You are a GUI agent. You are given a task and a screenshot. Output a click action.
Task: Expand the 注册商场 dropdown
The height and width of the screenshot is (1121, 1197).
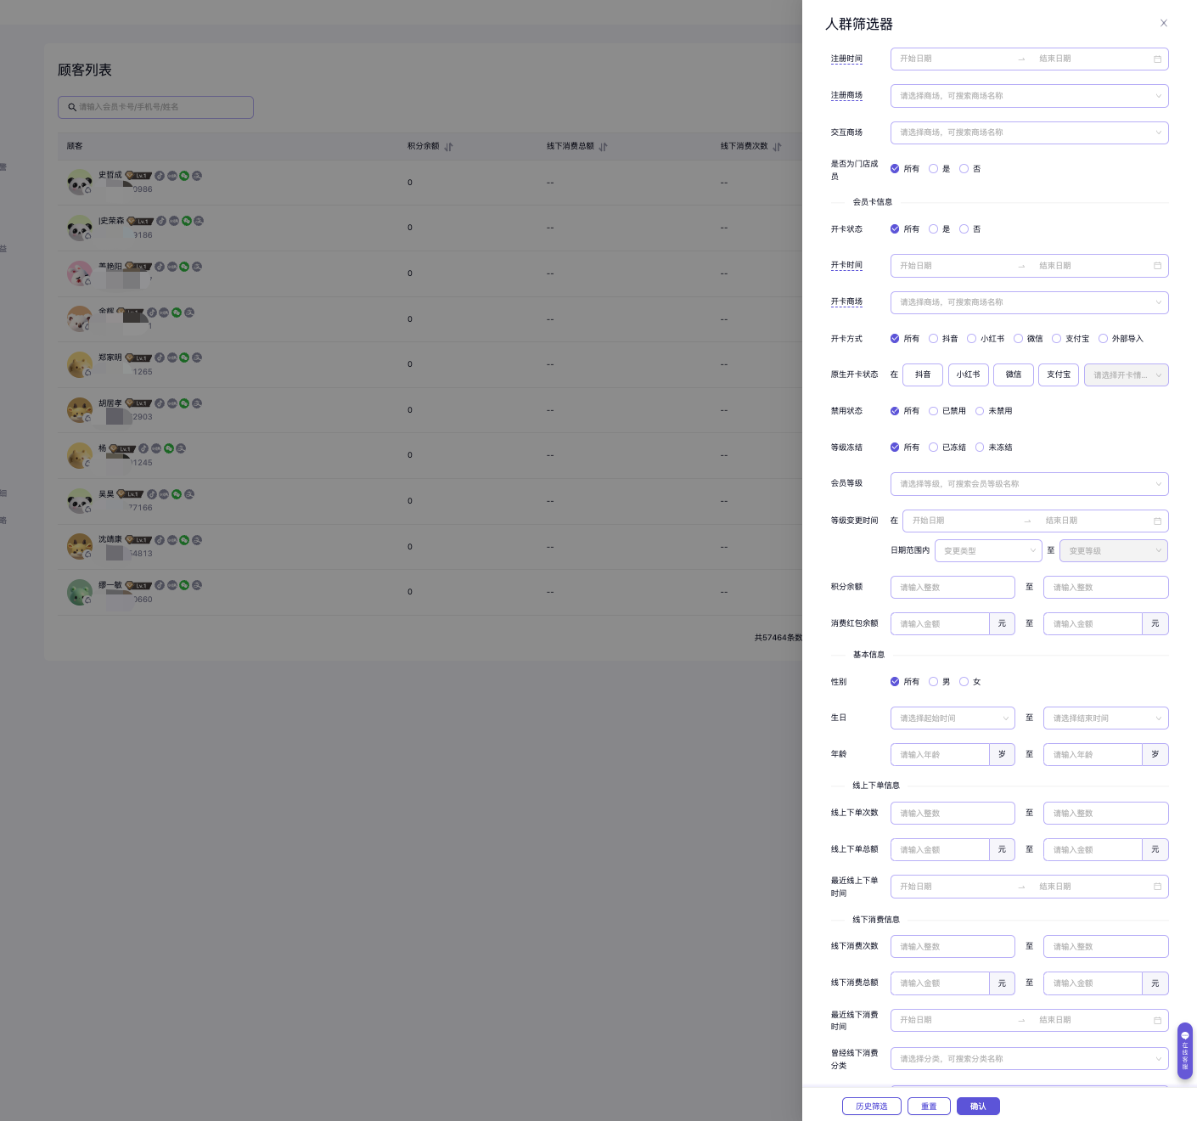click(x=1029, y=96)
